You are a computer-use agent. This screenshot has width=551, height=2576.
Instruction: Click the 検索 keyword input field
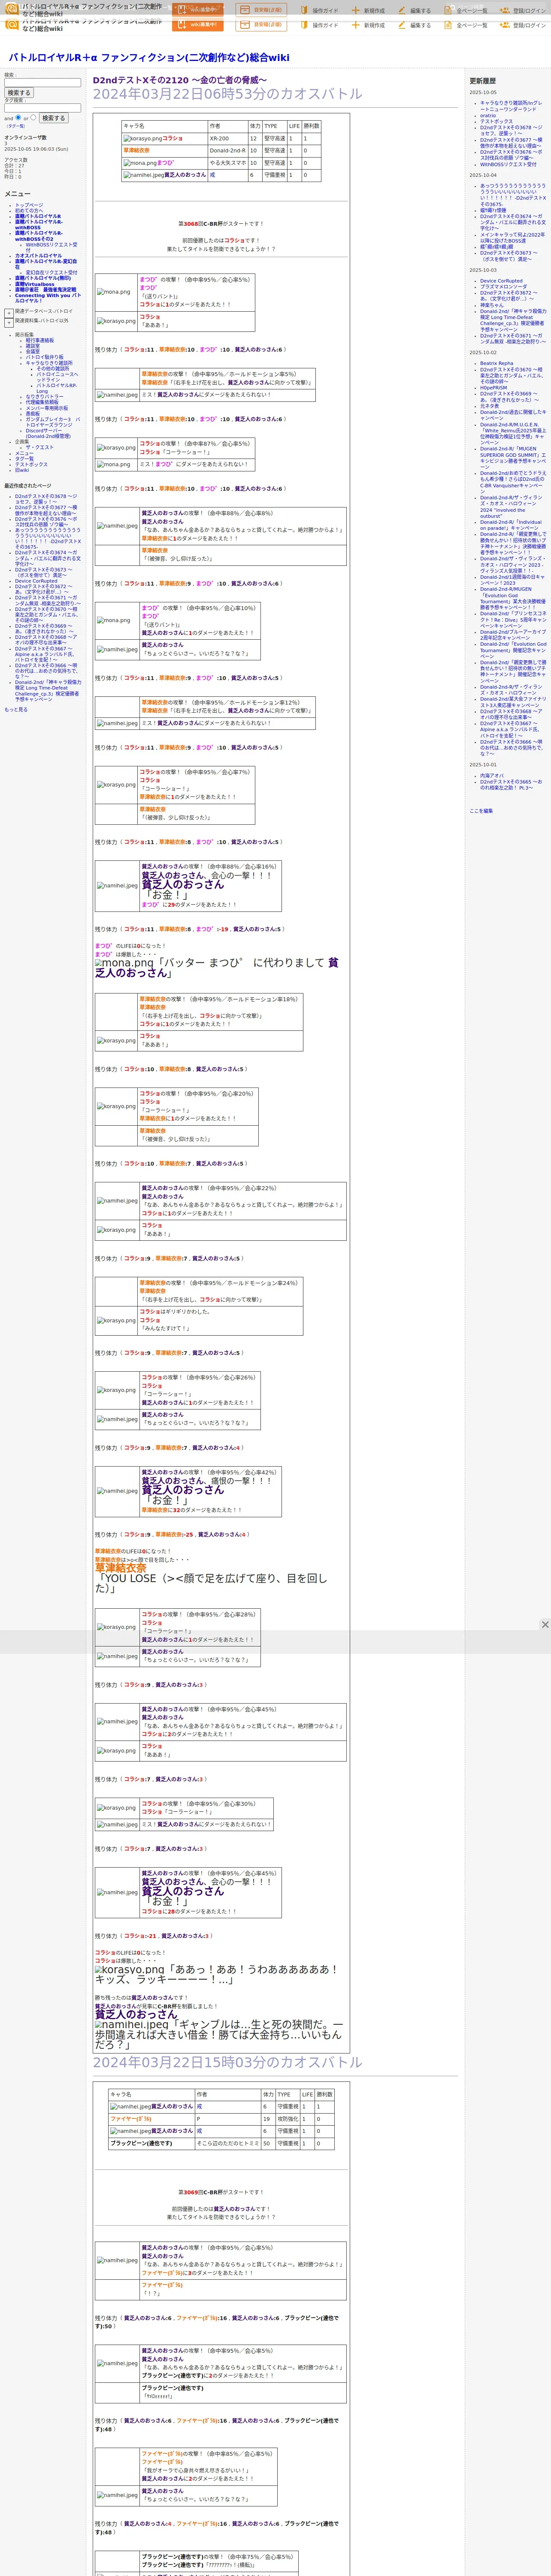point(42,83)
